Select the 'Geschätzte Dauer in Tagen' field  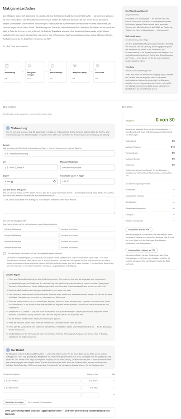[x=88, y=181]
